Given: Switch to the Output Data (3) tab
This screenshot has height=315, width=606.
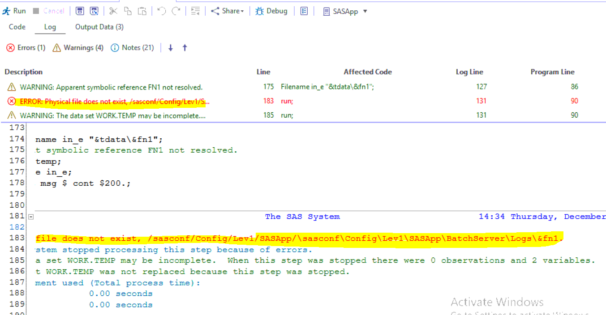Looking at the screenshot, I should (99, 27).
